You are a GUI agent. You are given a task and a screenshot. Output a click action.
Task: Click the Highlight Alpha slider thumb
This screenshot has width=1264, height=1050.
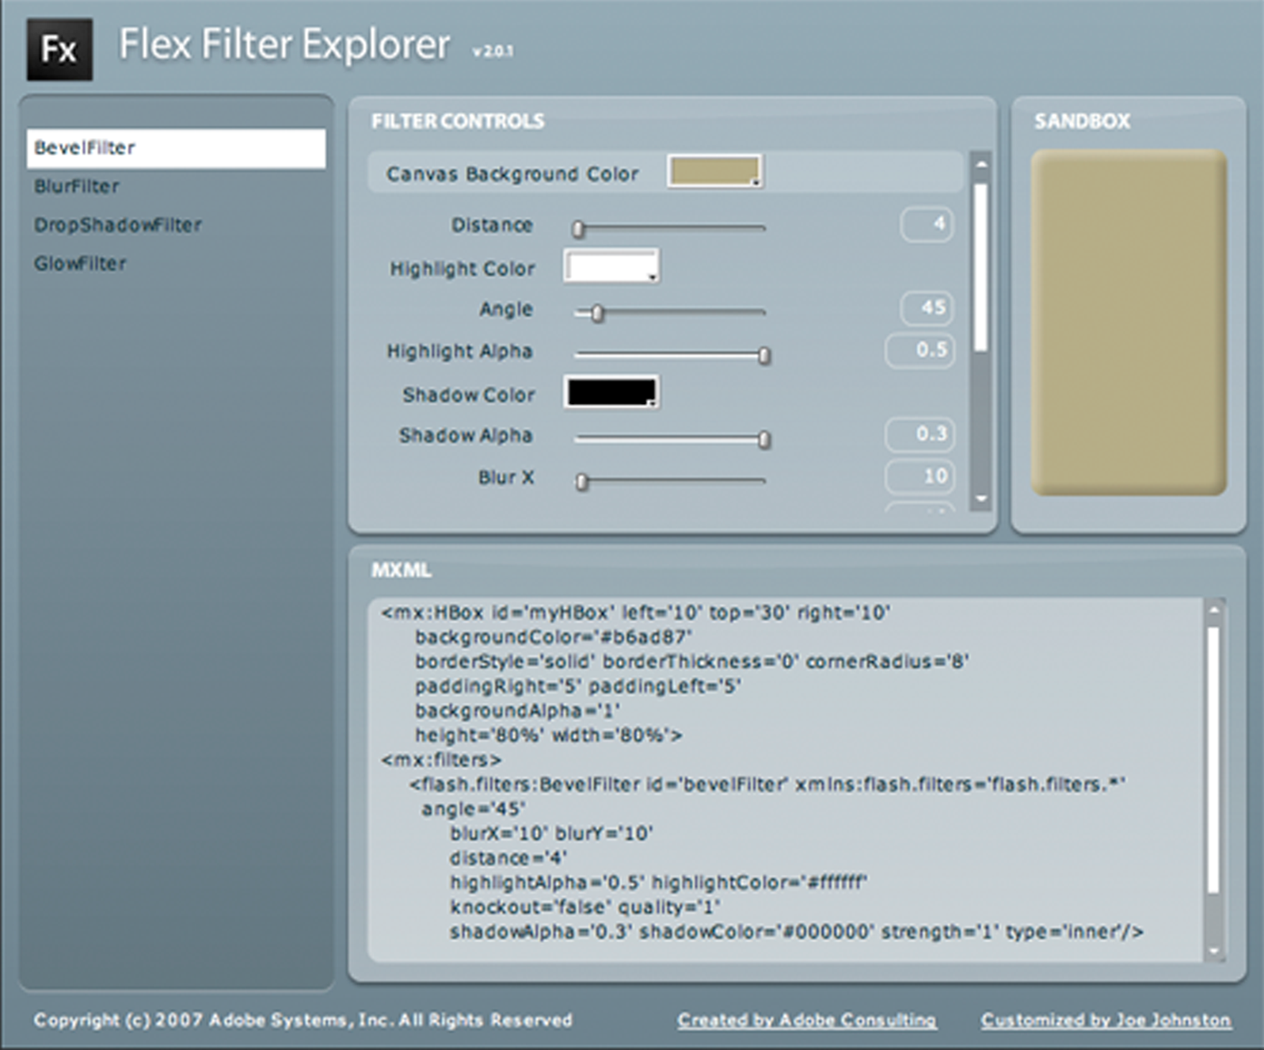(x=764, y=356)
